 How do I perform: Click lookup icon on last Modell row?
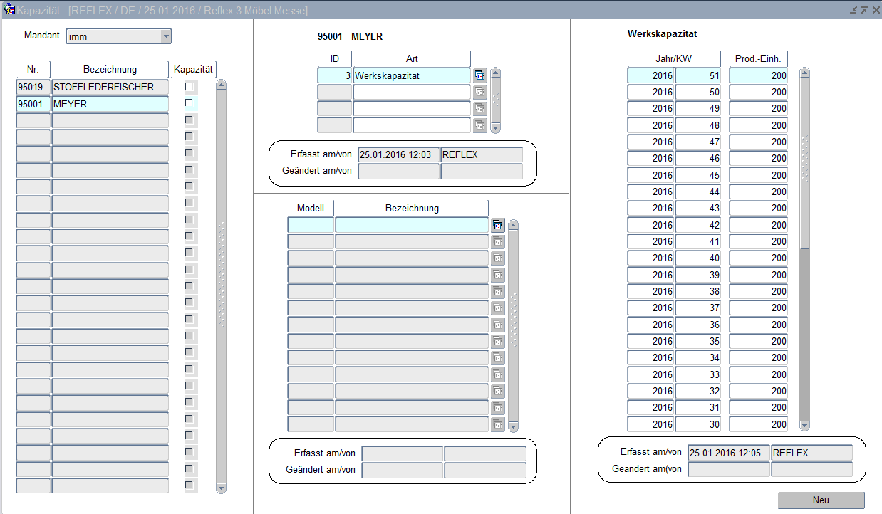(497, 424)
